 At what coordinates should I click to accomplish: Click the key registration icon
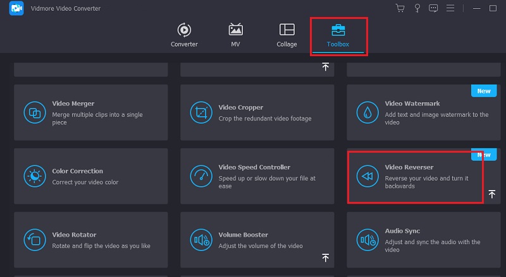[x=417, y=8]
